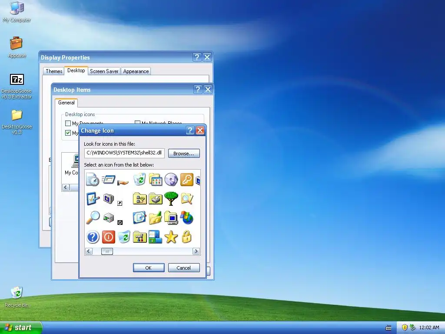Select the Run window icon
Screen dimensions: 445x334
(x=108, y=180)
